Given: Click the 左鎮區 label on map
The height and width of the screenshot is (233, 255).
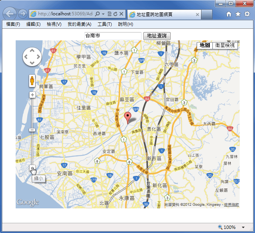Looking at the screenshot, I should pos(221,190).
